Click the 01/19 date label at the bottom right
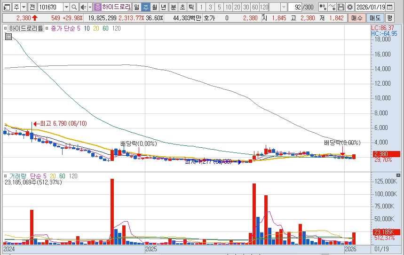 pyautogui.click(x=381, y=249)
